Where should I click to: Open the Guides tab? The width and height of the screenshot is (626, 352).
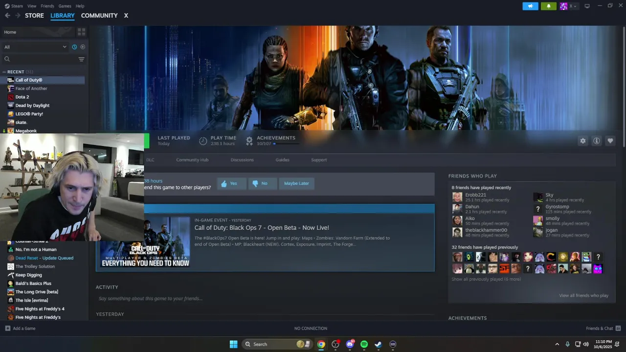[282, 160]
